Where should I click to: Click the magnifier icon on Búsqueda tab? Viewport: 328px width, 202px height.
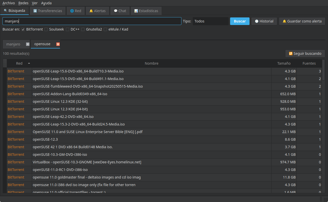tap(6, 11)
